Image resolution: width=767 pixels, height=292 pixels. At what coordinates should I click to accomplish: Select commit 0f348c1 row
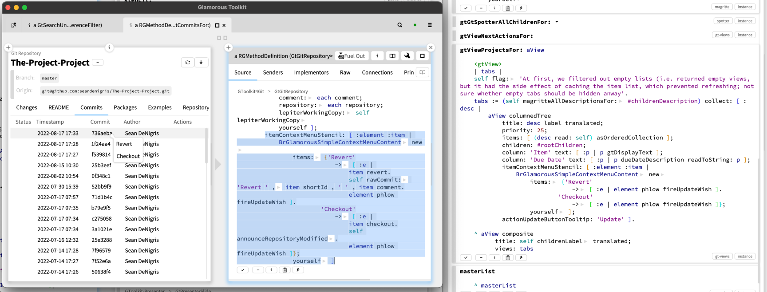click(x=108, y=176)
